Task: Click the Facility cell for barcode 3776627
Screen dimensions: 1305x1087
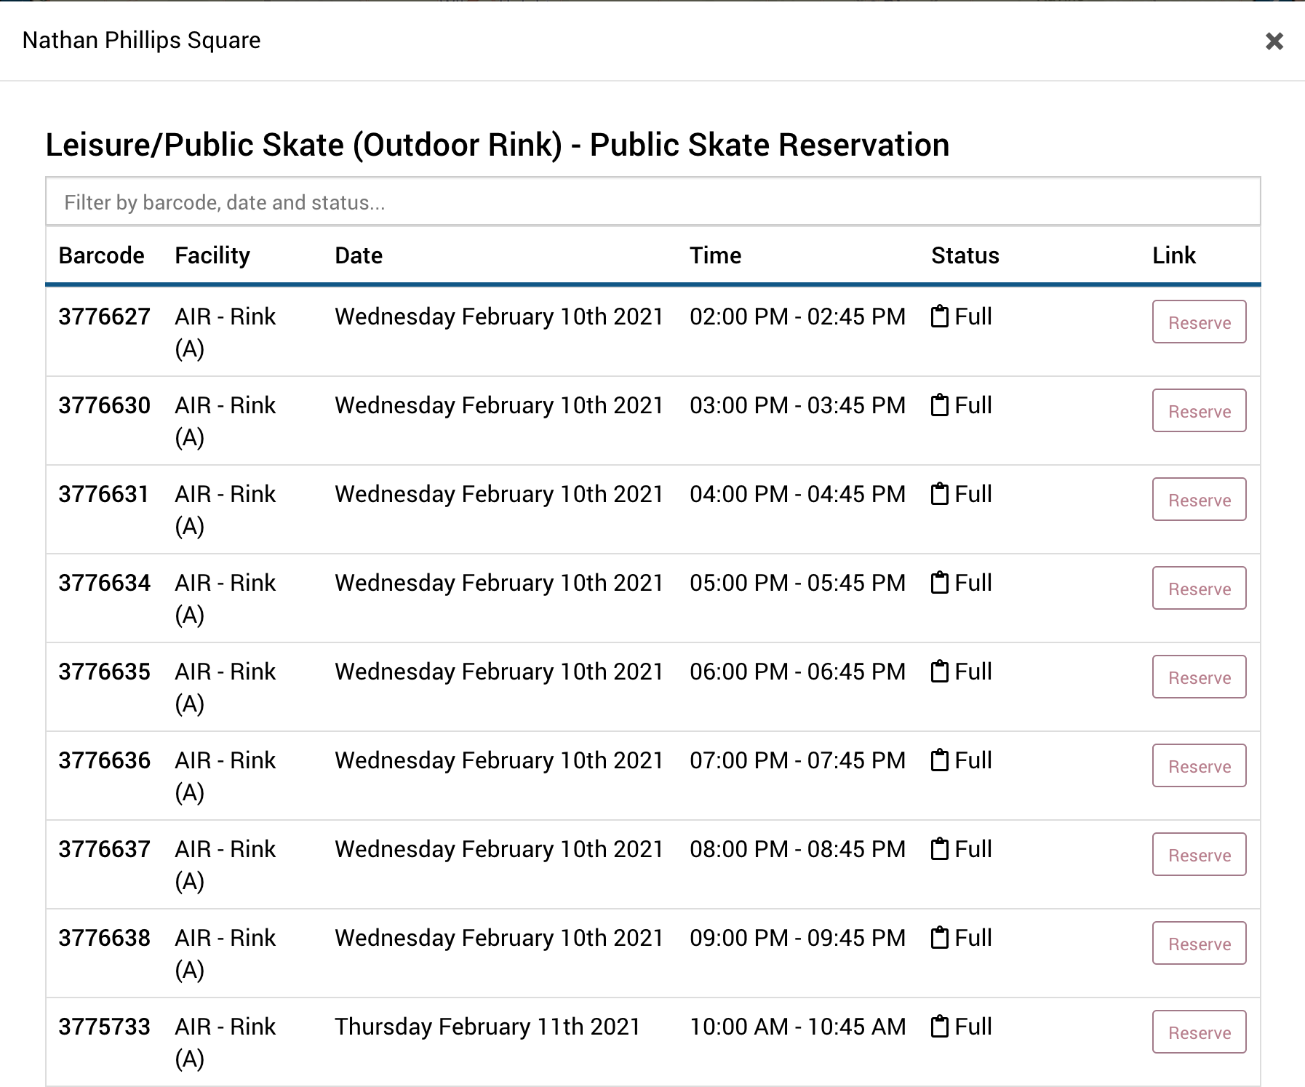Action: click(x=226, y=332)
